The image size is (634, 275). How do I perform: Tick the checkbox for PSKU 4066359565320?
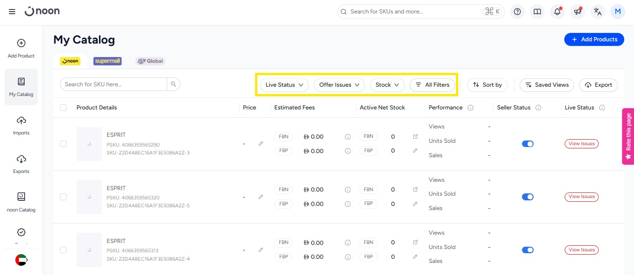pyautogui.click(x=63, y=197)
